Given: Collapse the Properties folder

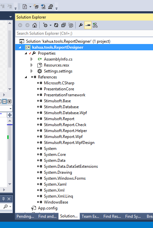Looking at the screenshot, I should click(x=26, y=53).
